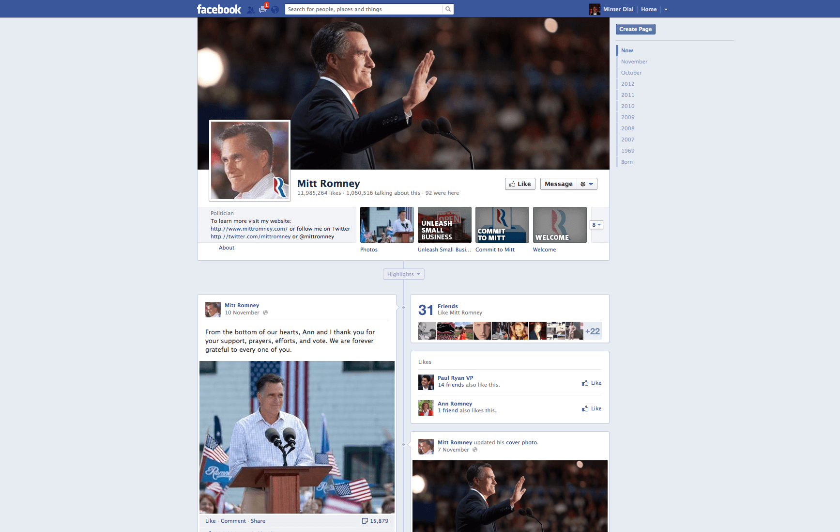Open gear settings menu next to Message
This screenshot has width=840, height=532.
[587, 184]
